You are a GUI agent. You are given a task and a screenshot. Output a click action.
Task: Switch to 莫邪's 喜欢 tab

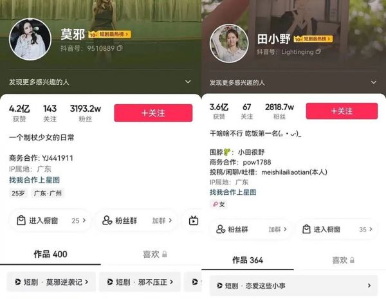click(x=154, y=254)
